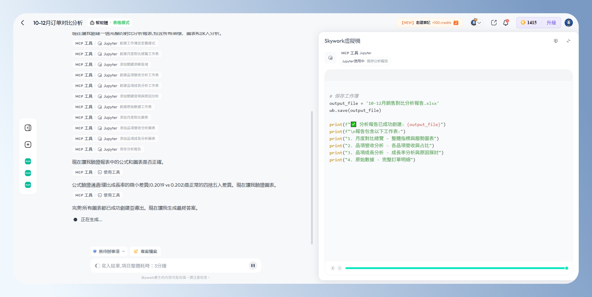Pause generation with the pause button
This screenshot has height=297, width=592.
[253, 266]
